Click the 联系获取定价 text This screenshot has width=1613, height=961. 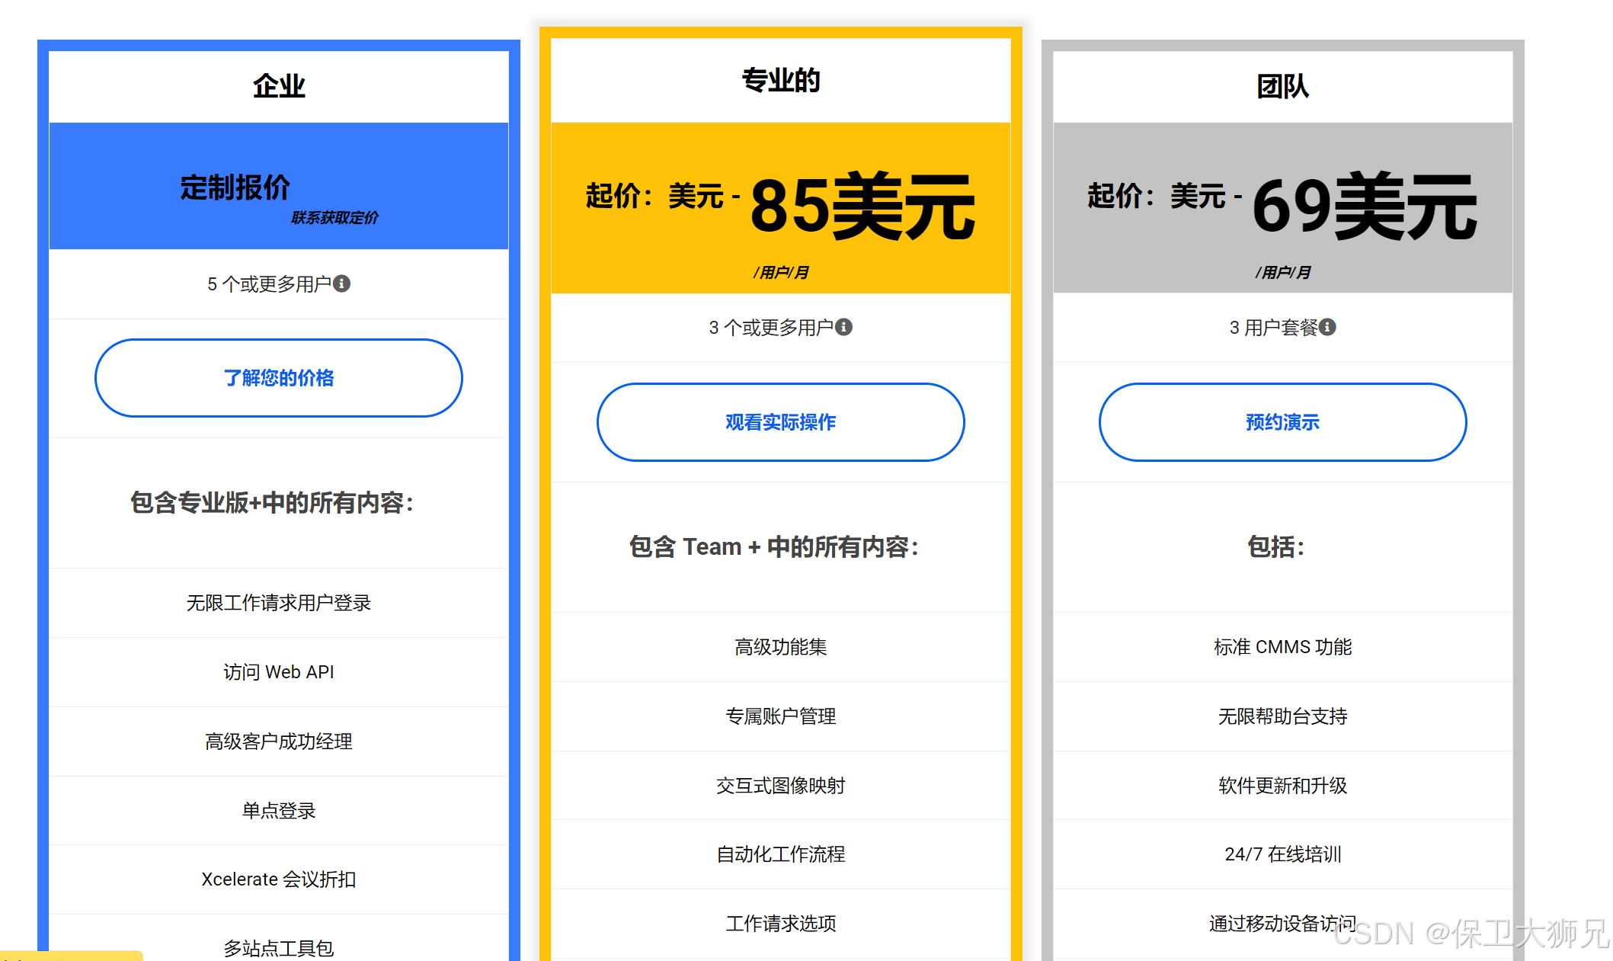point(334,218)
